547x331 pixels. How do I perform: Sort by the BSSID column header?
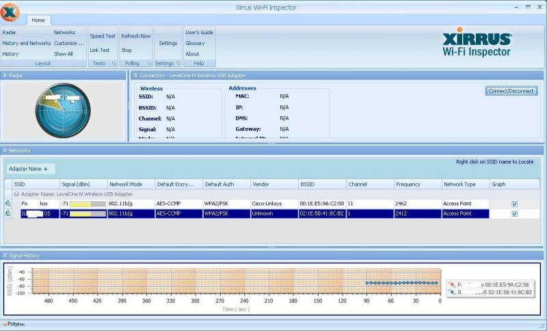322,184
